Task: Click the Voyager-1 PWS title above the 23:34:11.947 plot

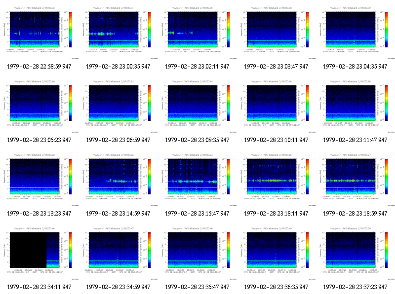Action: click(x=34, y=228)
